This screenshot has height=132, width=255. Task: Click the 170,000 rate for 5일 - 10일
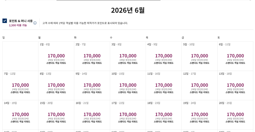point(199,56)
